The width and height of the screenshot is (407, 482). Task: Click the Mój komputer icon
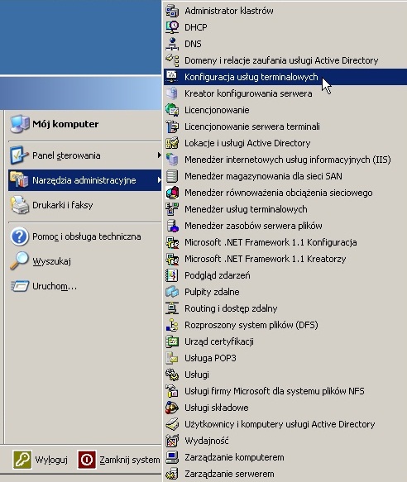(20, 124)
